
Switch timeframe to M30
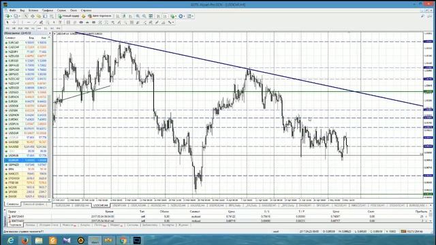click(27, 29)
